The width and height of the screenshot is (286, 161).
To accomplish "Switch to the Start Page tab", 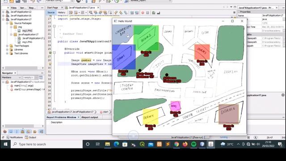I will 52,8.
